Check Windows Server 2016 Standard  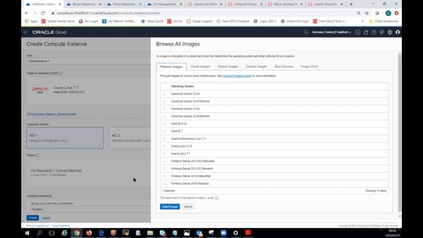click(165, 184)
